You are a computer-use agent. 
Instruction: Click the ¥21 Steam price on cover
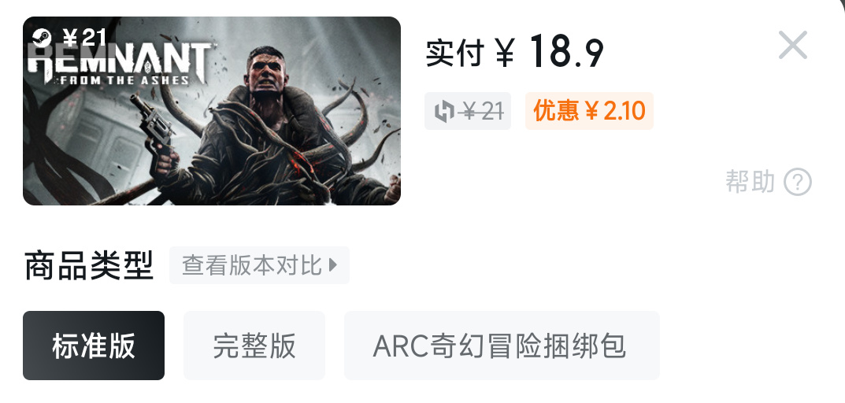(85, 39)
